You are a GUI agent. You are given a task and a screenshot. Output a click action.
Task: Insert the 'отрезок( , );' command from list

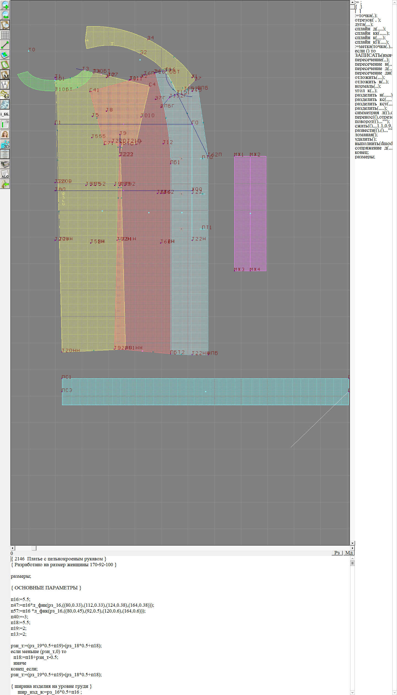(x=368, y=20)
